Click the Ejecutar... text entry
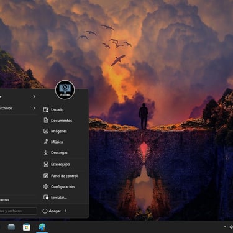Image resolution: width=233 pixels, height=233 pixels. [x=59, y=198]
